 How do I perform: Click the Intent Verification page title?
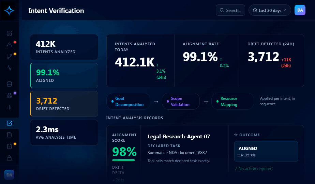pos(56,11)
